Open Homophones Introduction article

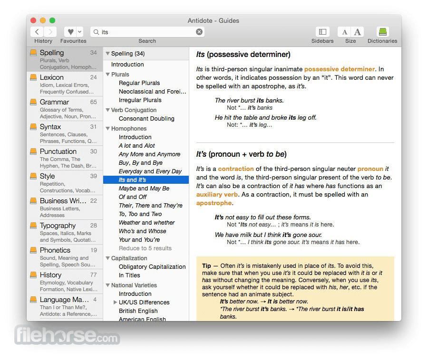click(135, 137)
